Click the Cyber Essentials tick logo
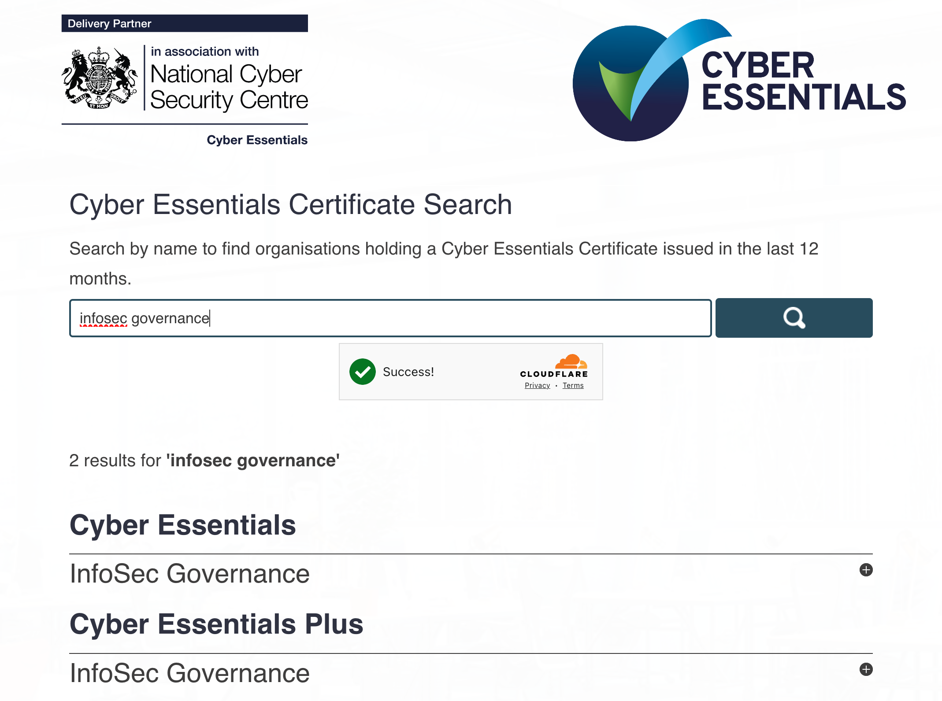 point(634,81)
